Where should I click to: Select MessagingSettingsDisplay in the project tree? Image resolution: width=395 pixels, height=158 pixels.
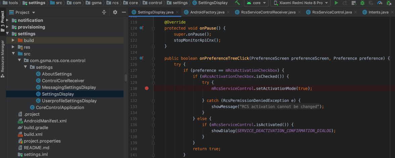69,88
